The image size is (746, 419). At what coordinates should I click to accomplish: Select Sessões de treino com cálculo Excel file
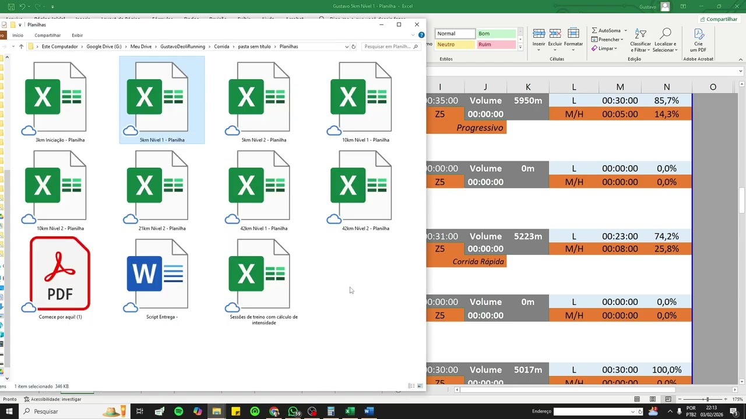(263, 280)
